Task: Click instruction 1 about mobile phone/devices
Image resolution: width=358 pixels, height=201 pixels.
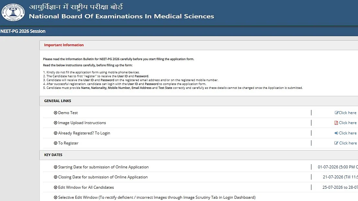Action: [x=91, y=72]
